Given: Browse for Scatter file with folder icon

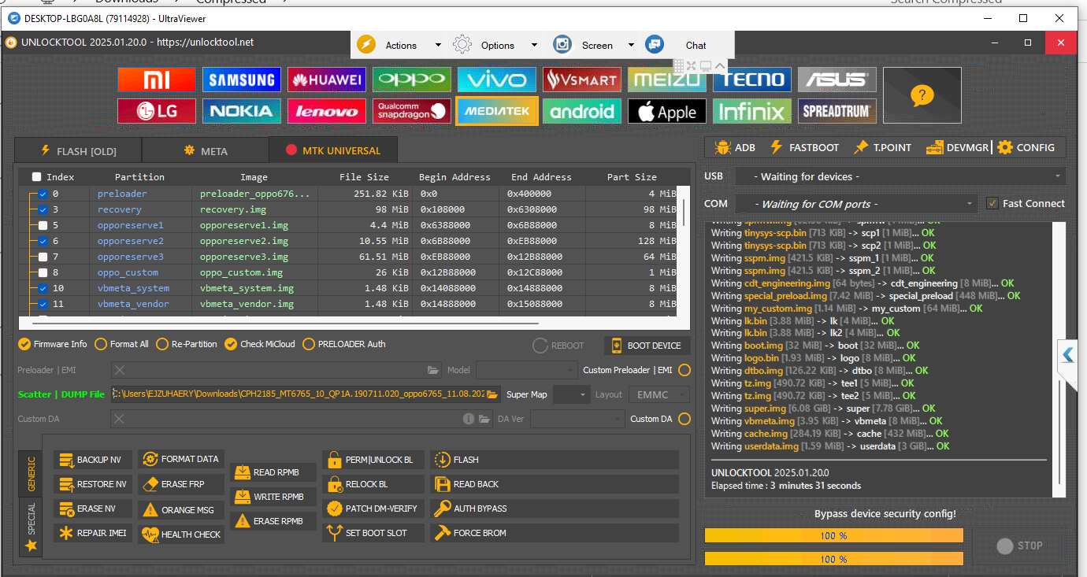Looking at the screenshot, I should [x=492, y=394].
